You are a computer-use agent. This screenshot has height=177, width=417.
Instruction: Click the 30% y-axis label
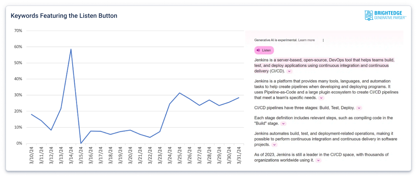[x=18, y=95]
